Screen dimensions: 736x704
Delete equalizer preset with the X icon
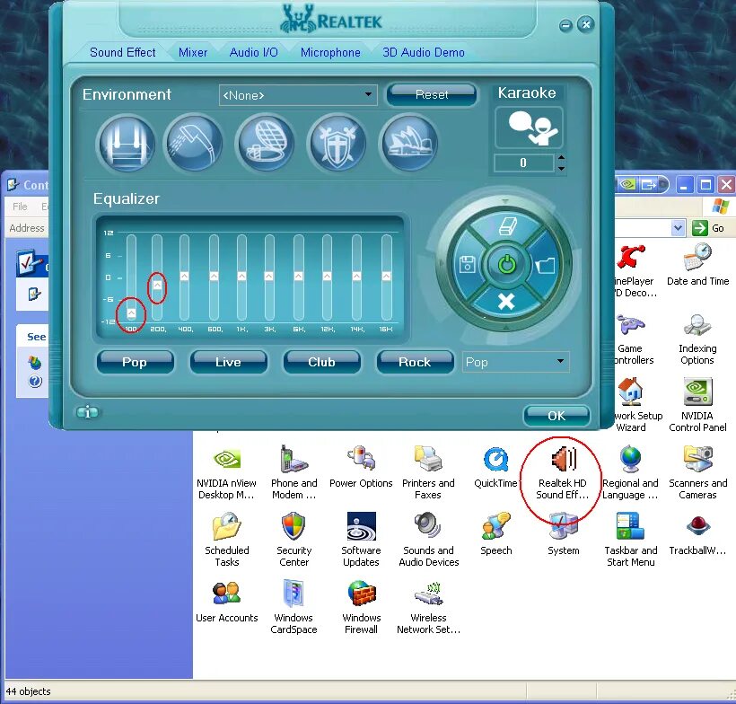[506, 302]
